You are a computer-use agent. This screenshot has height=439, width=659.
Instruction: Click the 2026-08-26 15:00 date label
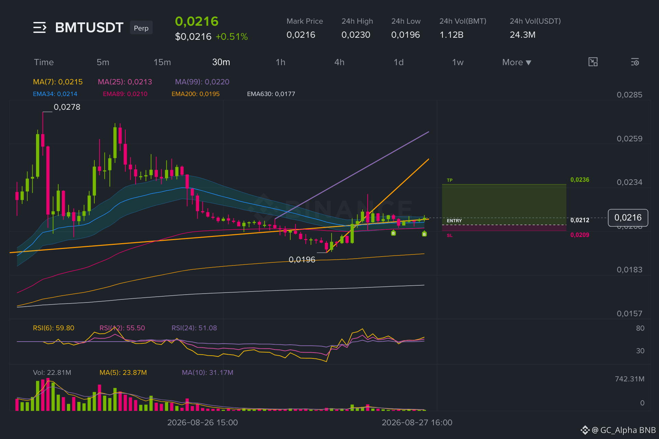click(x=203, y=423)
